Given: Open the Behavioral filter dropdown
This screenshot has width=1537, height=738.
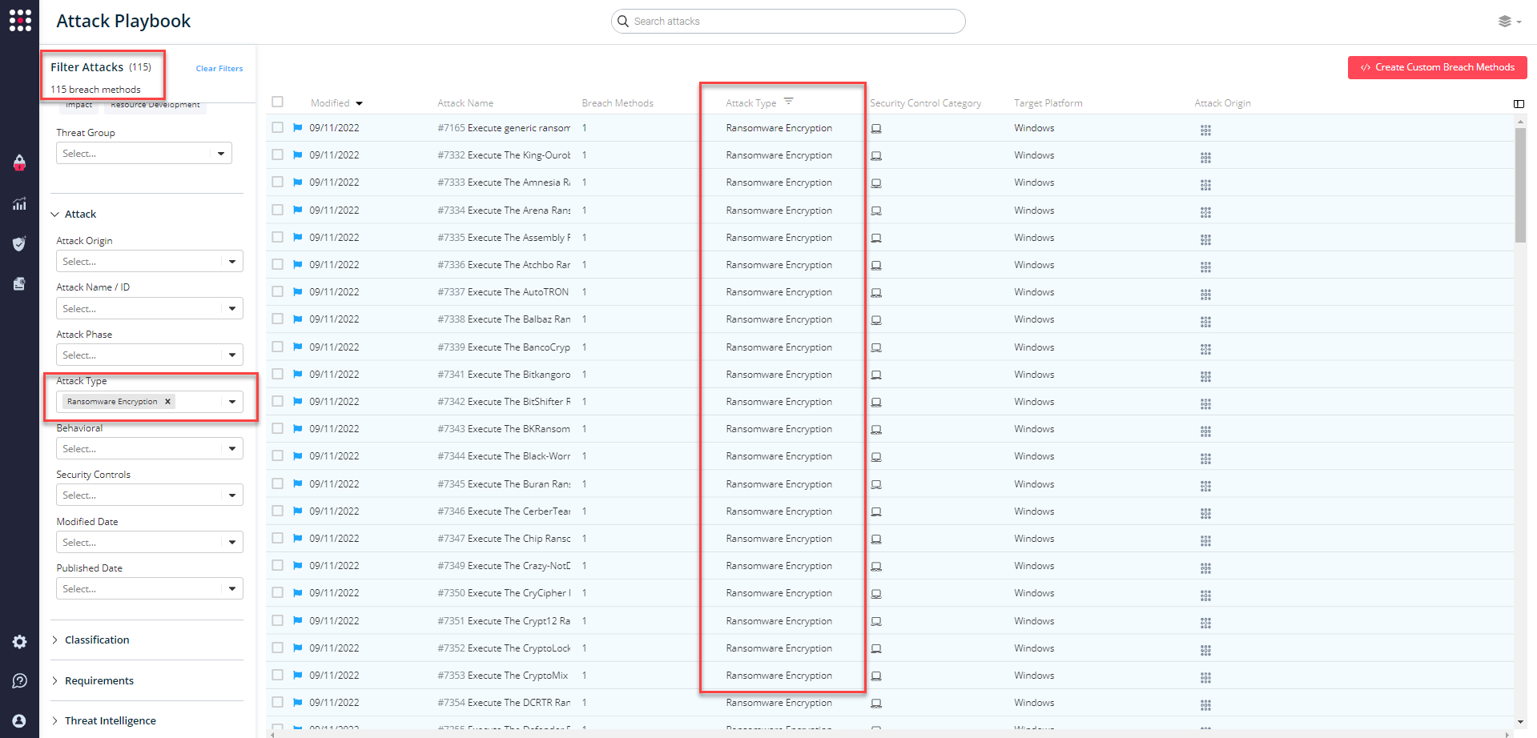Looking at the screenshot, I should 149,448.
